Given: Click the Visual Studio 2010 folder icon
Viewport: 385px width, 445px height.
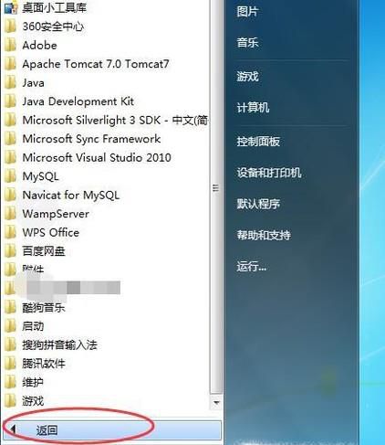Looking at the screenshot, I should point(10,157).
